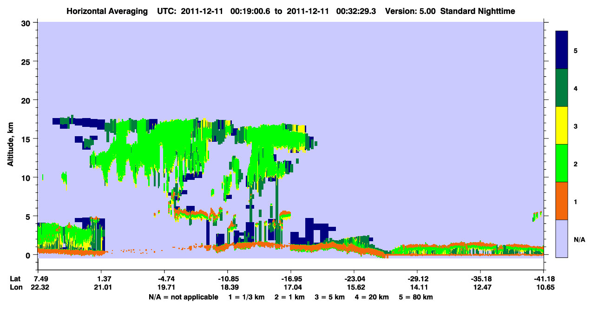The height and width of the screenshot is (310, 604).
Task: Click the 'Lat' row label
Action: click(15, 279)
